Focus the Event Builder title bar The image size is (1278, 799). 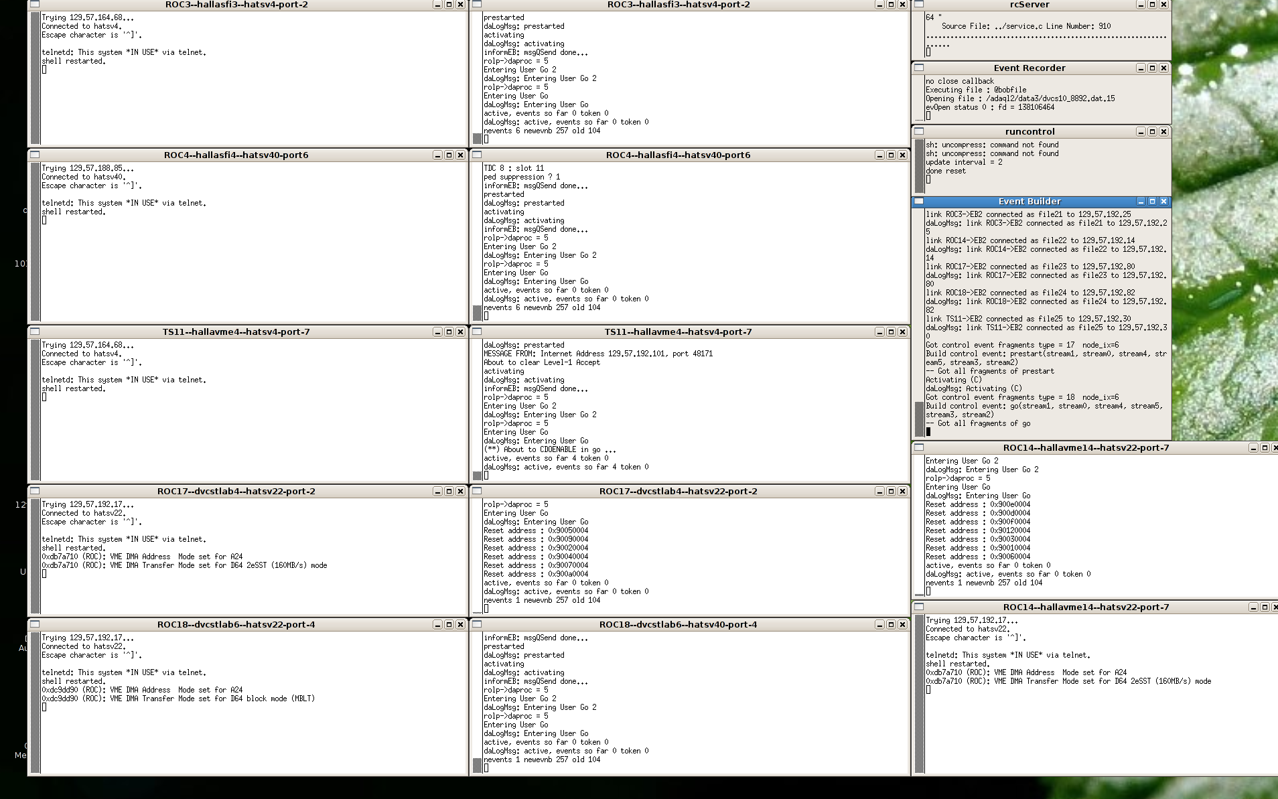click(1029, 201)
